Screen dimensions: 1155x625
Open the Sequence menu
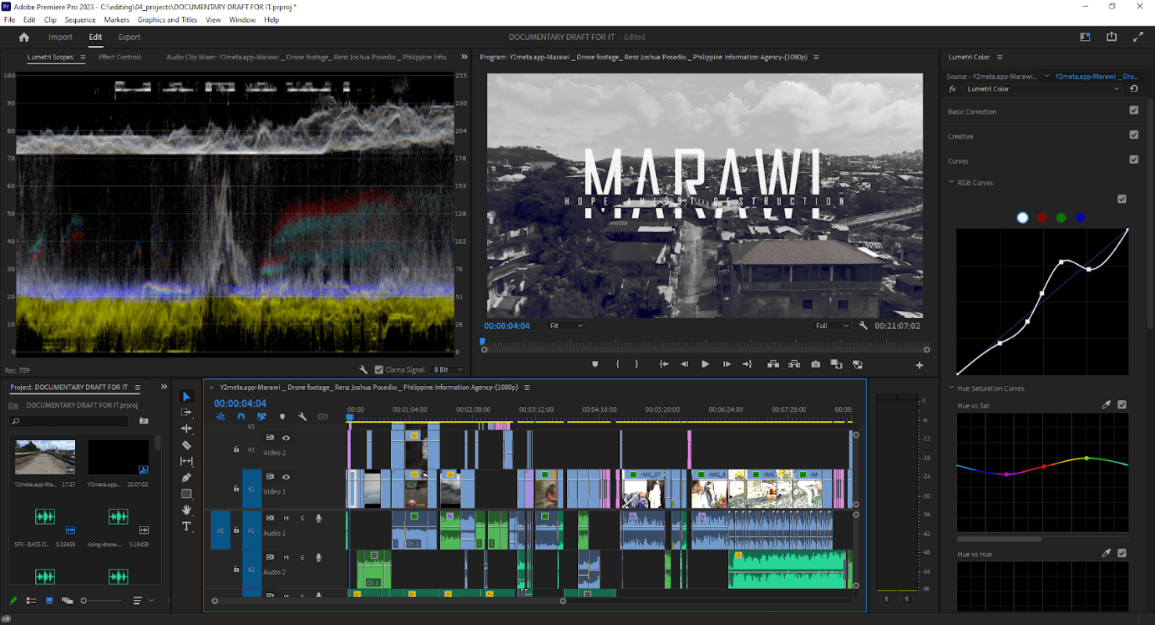[x=80, y=20]
